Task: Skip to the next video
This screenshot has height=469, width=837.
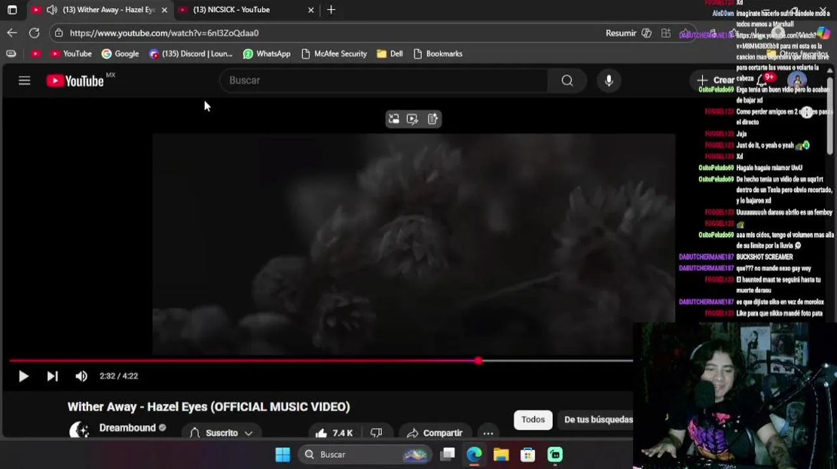Action: coord(52,376)
